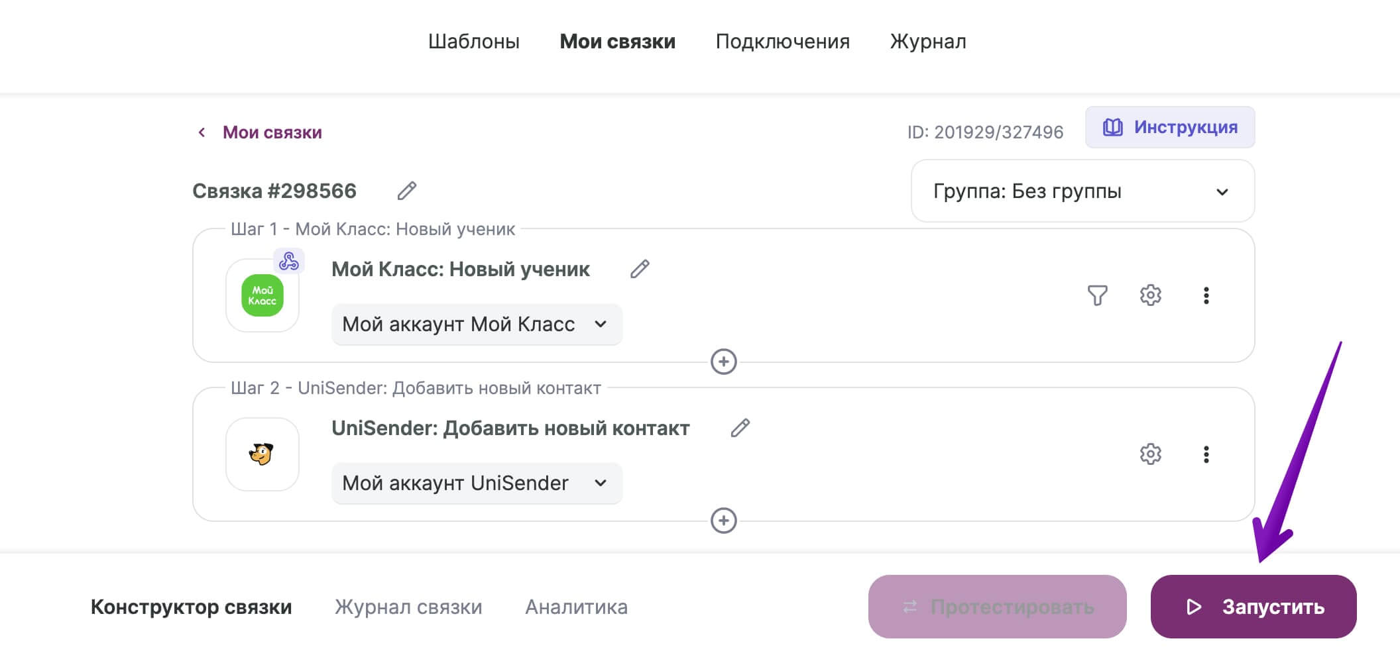Image resolution: width=1400 pixels, height=653 pixels.
Task: Click Шаг 2 - UniSender: Добавить новый контакт label
Action: [416, 388]
